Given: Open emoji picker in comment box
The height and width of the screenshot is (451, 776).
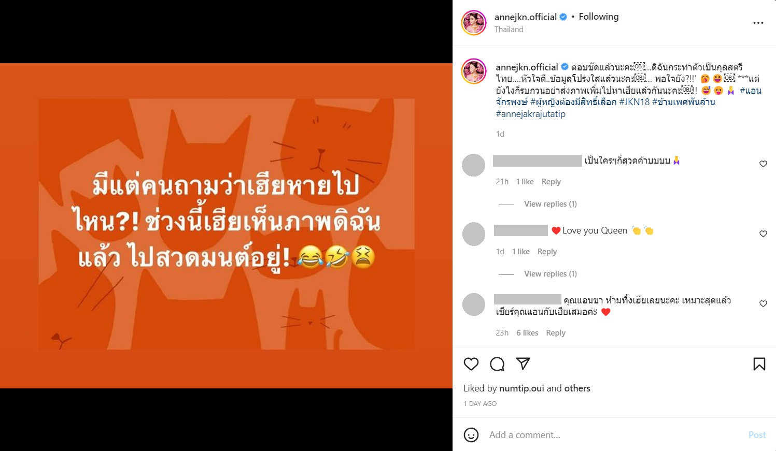Looking at the screenshot, I should coord(471,435).
